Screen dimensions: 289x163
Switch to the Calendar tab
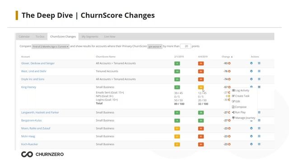(24, 37)
